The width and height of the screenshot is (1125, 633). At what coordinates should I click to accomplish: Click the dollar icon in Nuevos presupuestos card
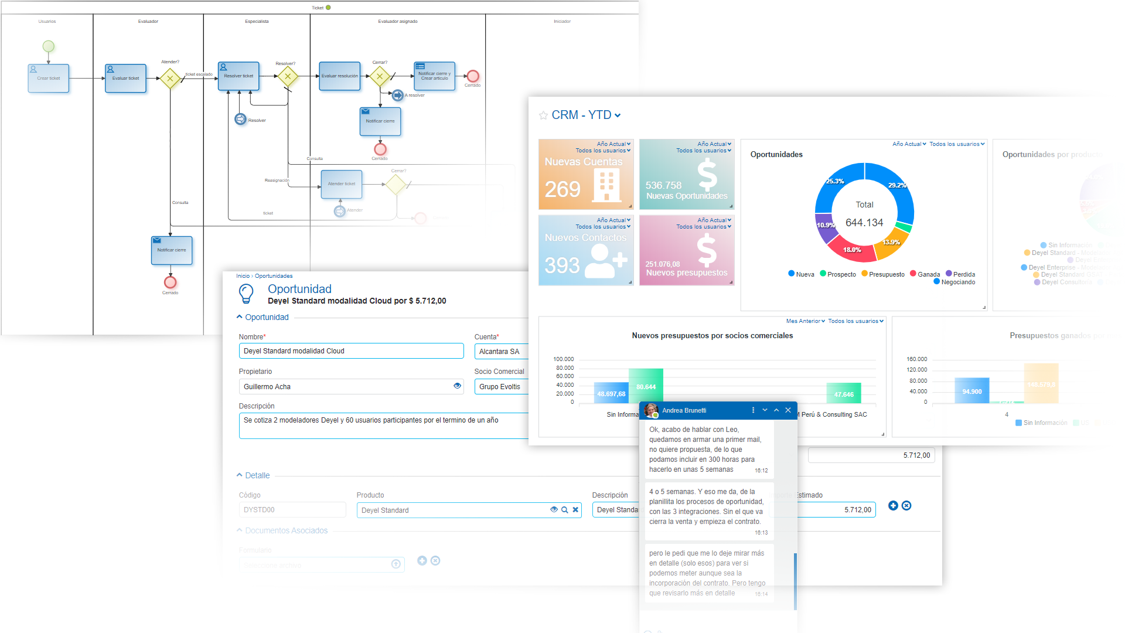707,250
